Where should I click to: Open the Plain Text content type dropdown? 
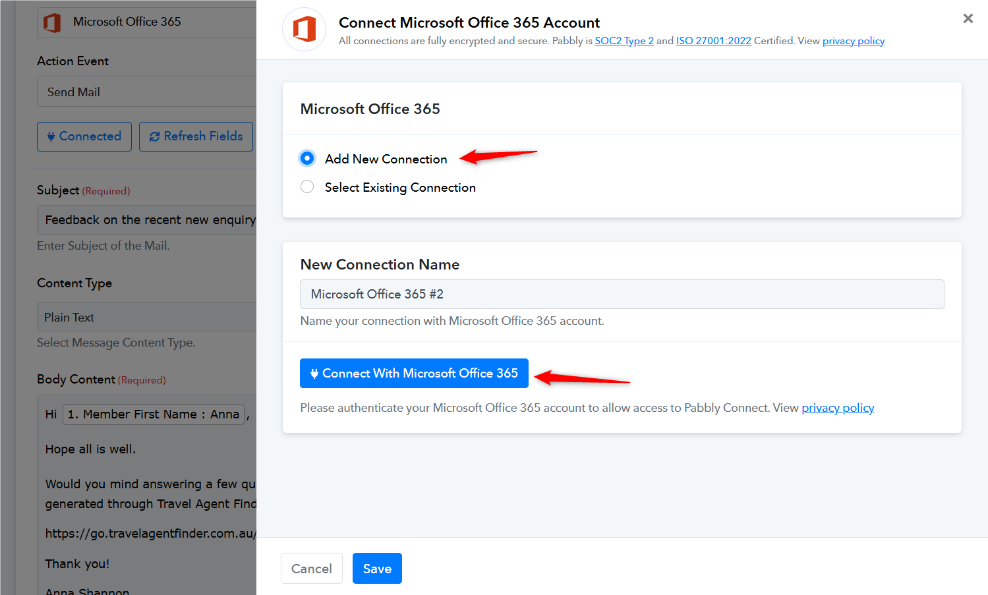[146, 317]
